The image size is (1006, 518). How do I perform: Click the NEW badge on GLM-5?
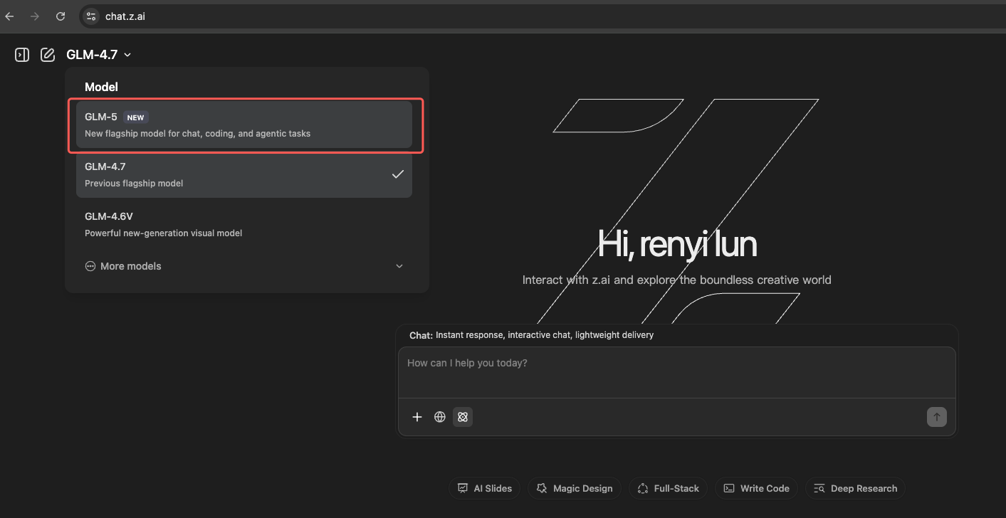click(x=135, y=117)
